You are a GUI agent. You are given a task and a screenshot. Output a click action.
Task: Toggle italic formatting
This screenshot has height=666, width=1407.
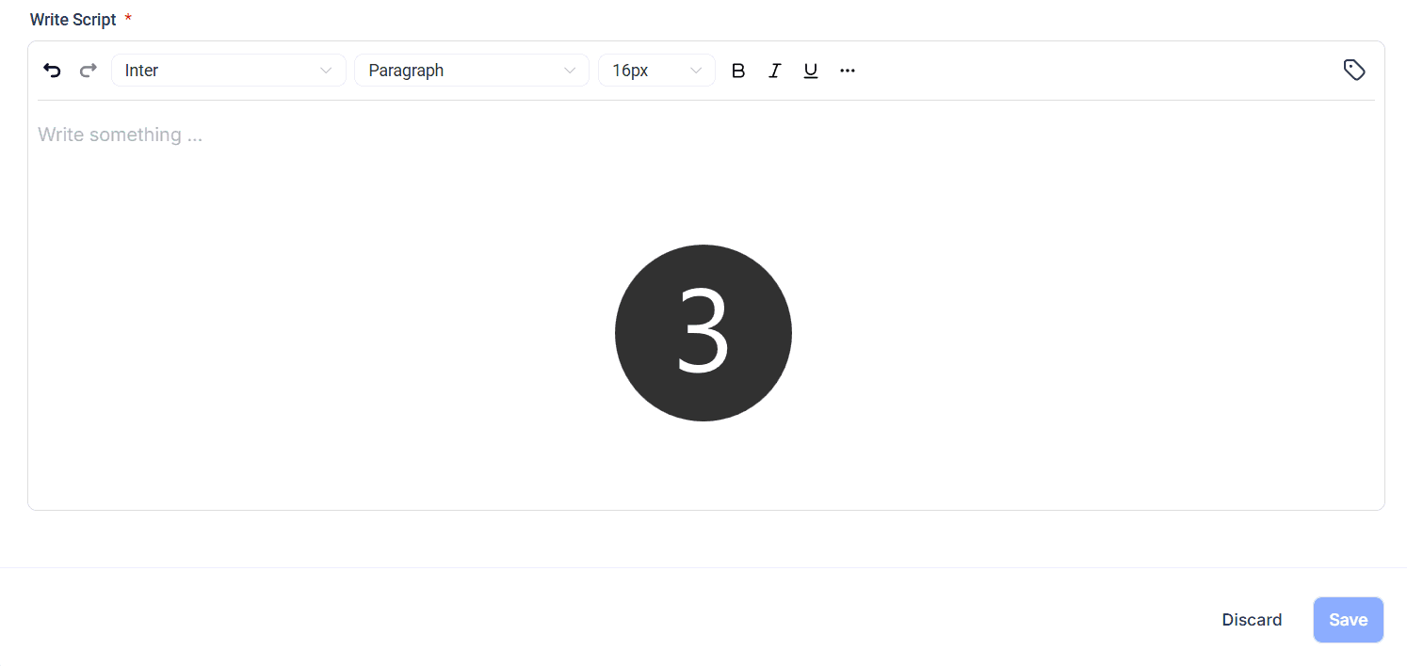(x=774, y=71)
